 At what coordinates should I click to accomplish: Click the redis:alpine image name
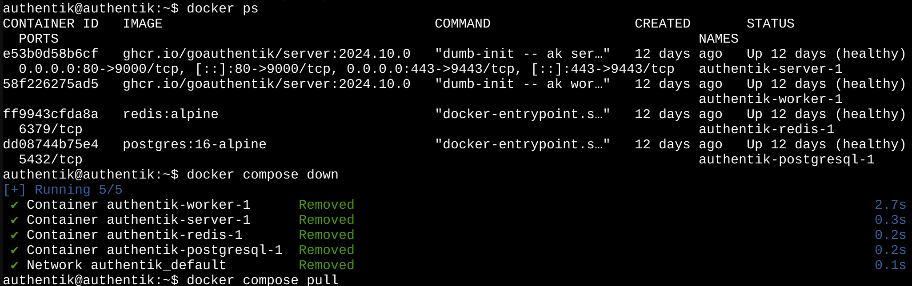[x=171, y=114]
